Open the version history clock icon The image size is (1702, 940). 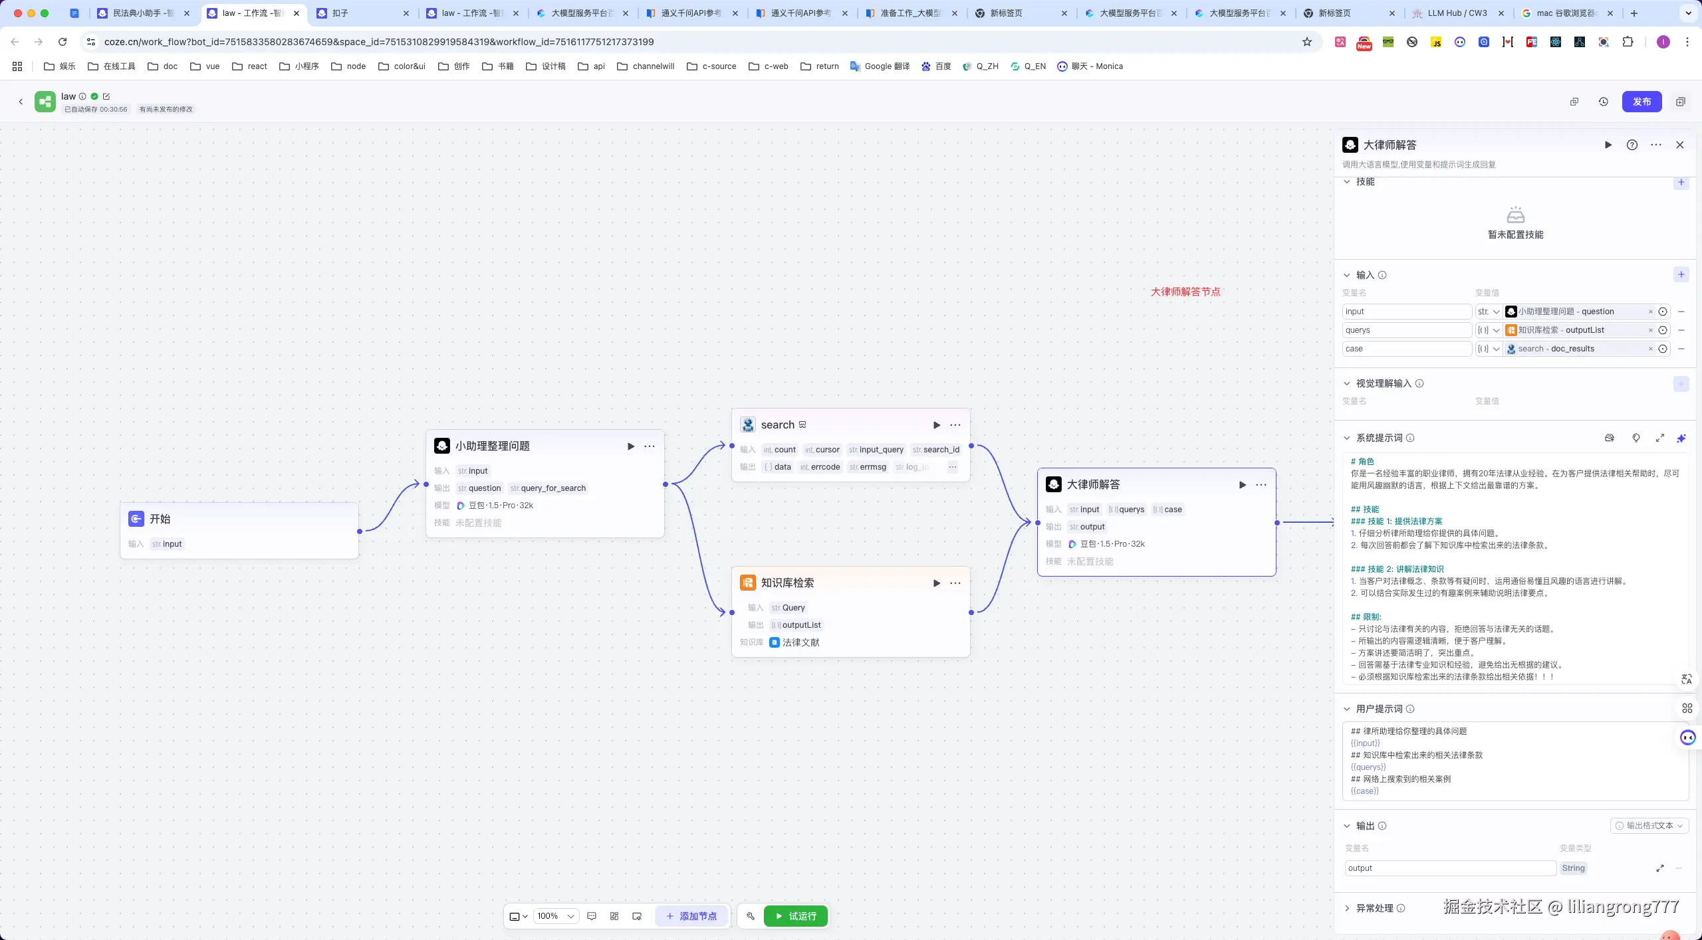point(1603,102)
